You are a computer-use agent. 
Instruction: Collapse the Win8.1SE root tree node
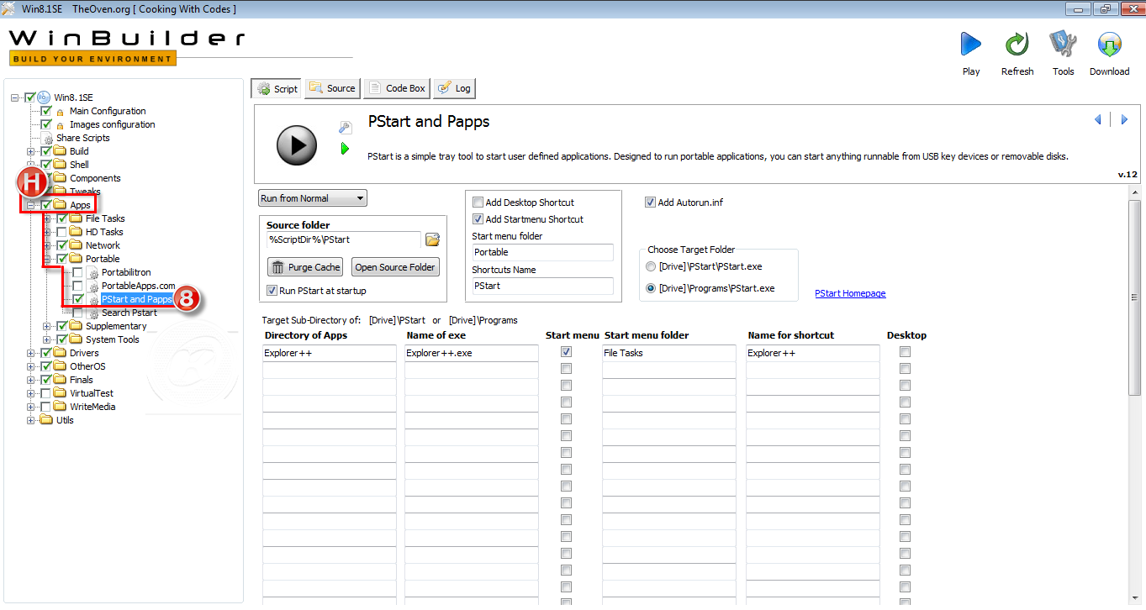tap(14, 97)
